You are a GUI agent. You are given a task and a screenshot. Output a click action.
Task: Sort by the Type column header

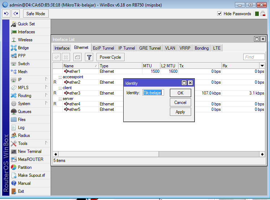[x=120, y=66]
